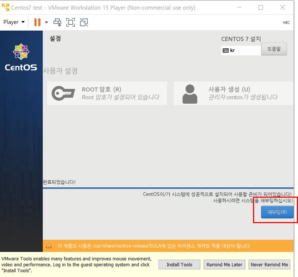Open 사용자 생성 (U) settings
Image resolution: width=298 pixels, height=277 pixels.
click(233, 93)
